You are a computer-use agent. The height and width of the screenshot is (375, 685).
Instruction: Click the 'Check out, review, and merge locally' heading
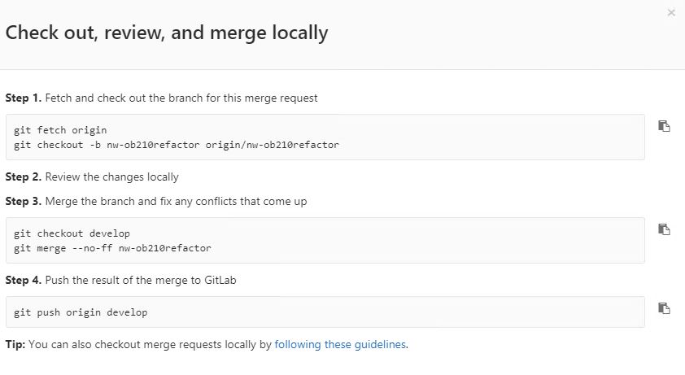coord(167,33)
